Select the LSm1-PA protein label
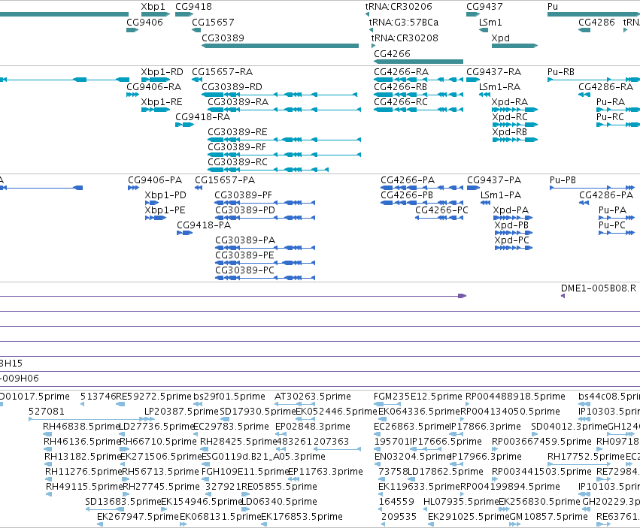This screenshot has width=640, height=528. click(x=501, y=195)
